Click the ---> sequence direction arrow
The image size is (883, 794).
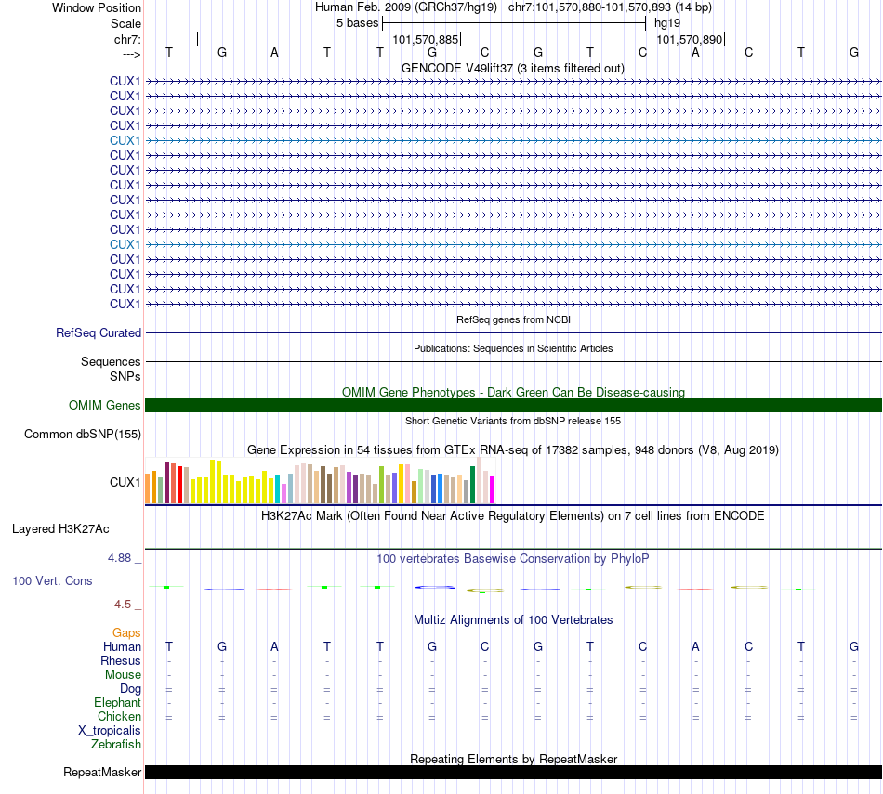132,55
